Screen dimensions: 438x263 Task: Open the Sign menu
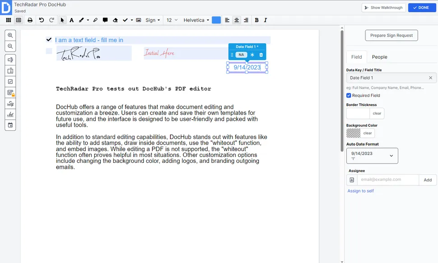tap(153, 20)
